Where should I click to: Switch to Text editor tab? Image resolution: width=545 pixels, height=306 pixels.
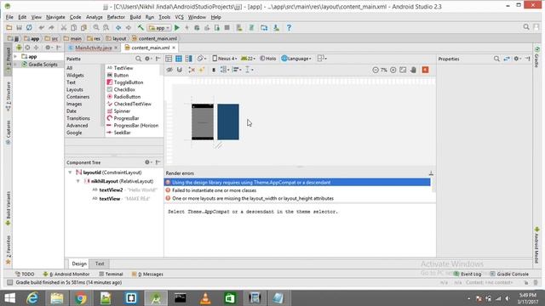pyautogui.click(x=100, y=263)
